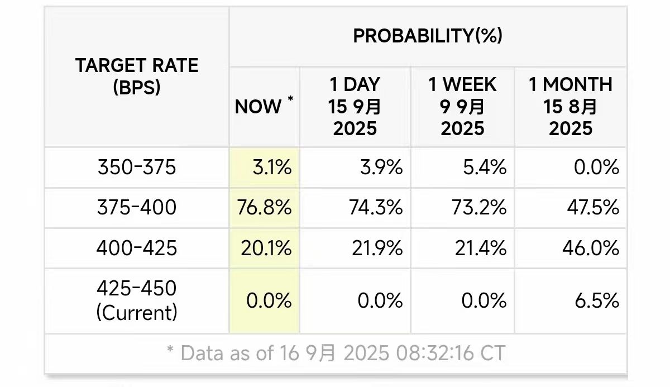Select the 1 MONTH column header
This screenshot has height=387, width=670.
click(570, 107)
